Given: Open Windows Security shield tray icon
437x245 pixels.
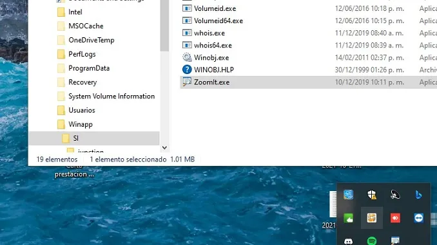Looking at the screenshot, I should pos(372,195).
